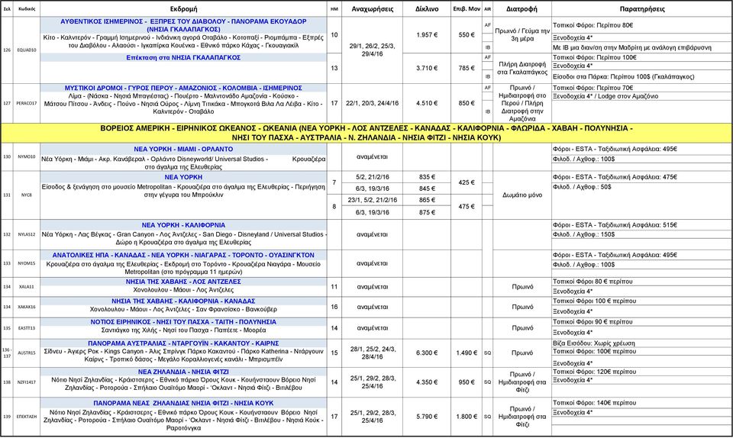733x438 pixels.
Task: Click the 'Εκδρομή' column header
Action: tap(183, 9)
